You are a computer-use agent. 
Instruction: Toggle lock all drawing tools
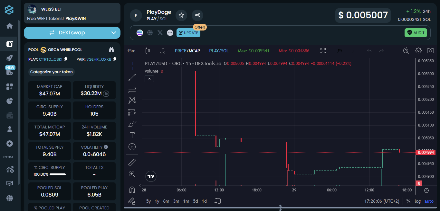click(x=132, y=201)
